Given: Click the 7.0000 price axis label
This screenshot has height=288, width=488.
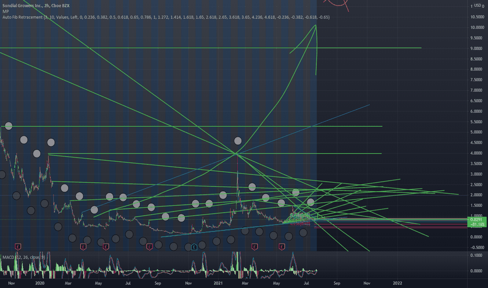Looking at the screenshot, I should (476, 90).
